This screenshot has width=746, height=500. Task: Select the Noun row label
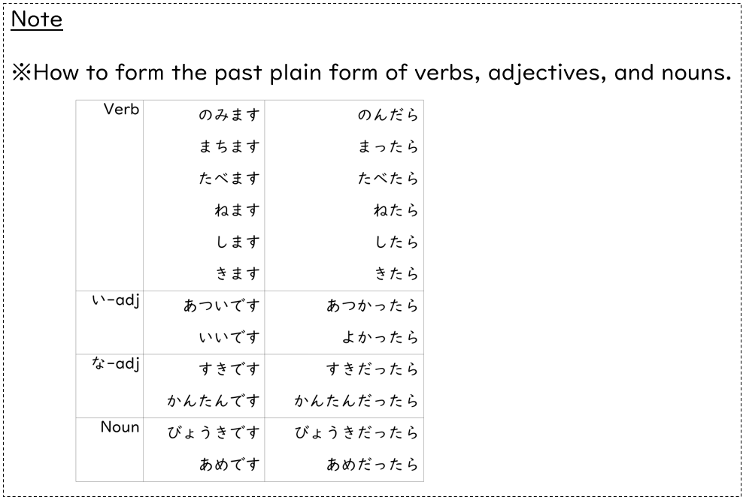click(120, 428)
